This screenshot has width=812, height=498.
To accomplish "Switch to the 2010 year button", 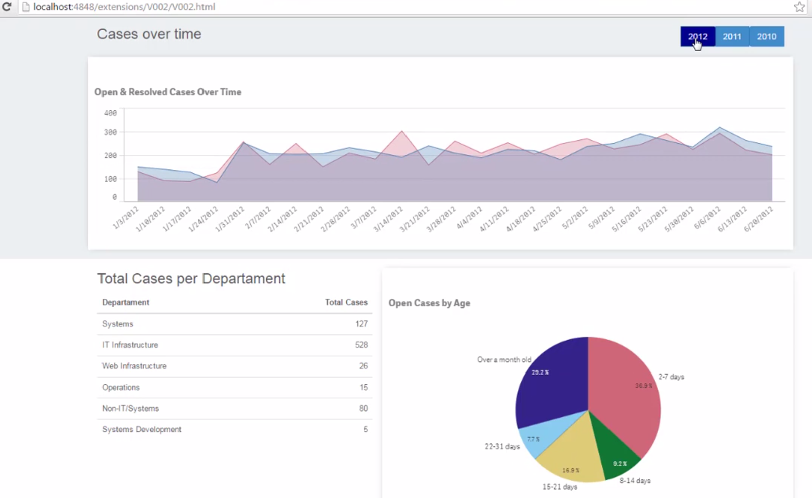I will click(x=767, y=36).
